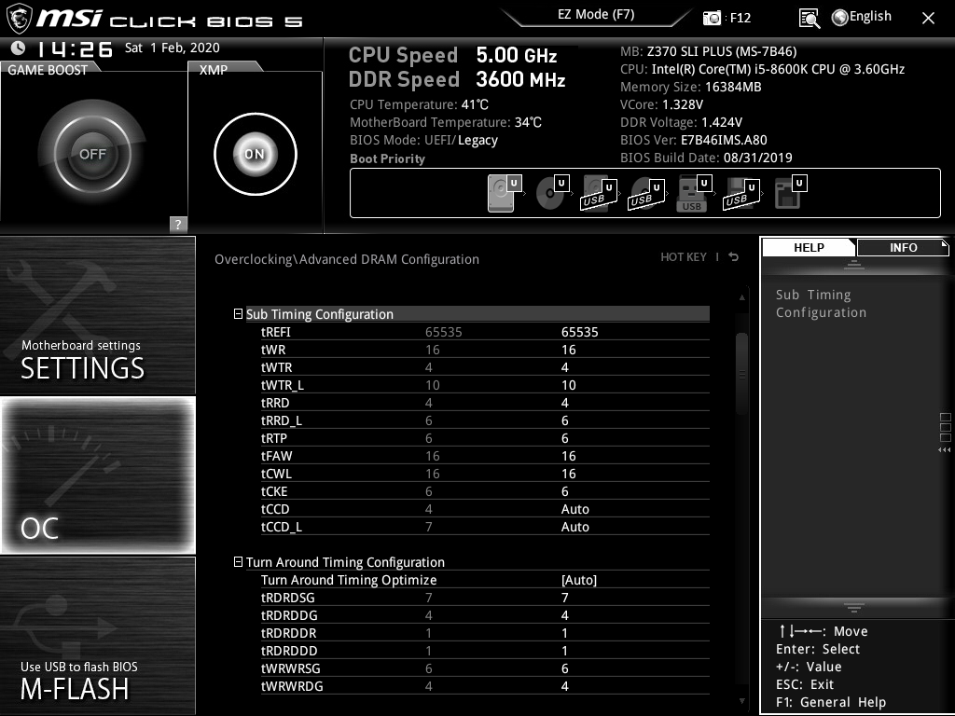This screenshot has width=955, height=716.
Task: Edit the tWR value field
Action: coord(568,350)
